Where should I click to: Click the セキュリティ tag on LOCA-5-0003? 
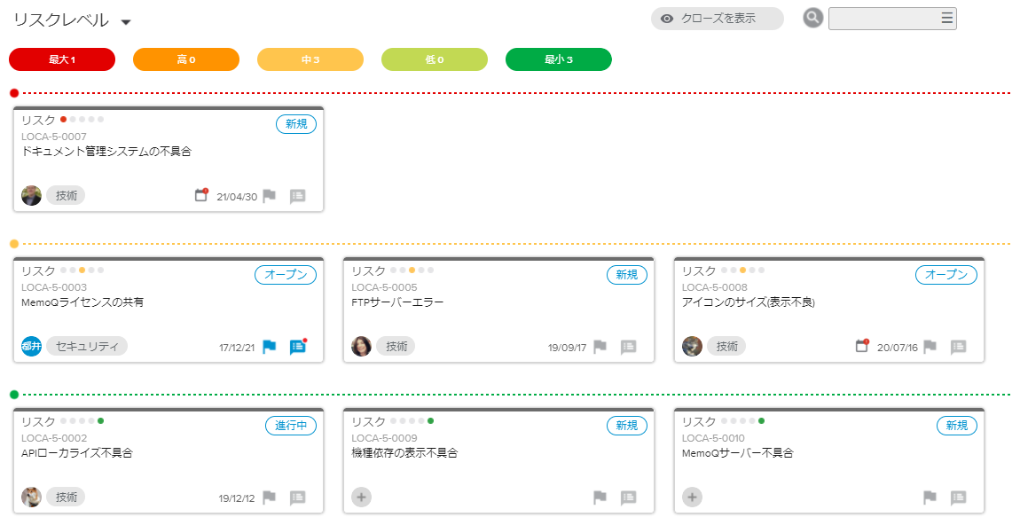point(87,346)
